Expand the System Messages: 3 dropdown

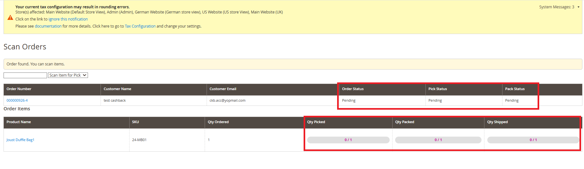[557, 7]
